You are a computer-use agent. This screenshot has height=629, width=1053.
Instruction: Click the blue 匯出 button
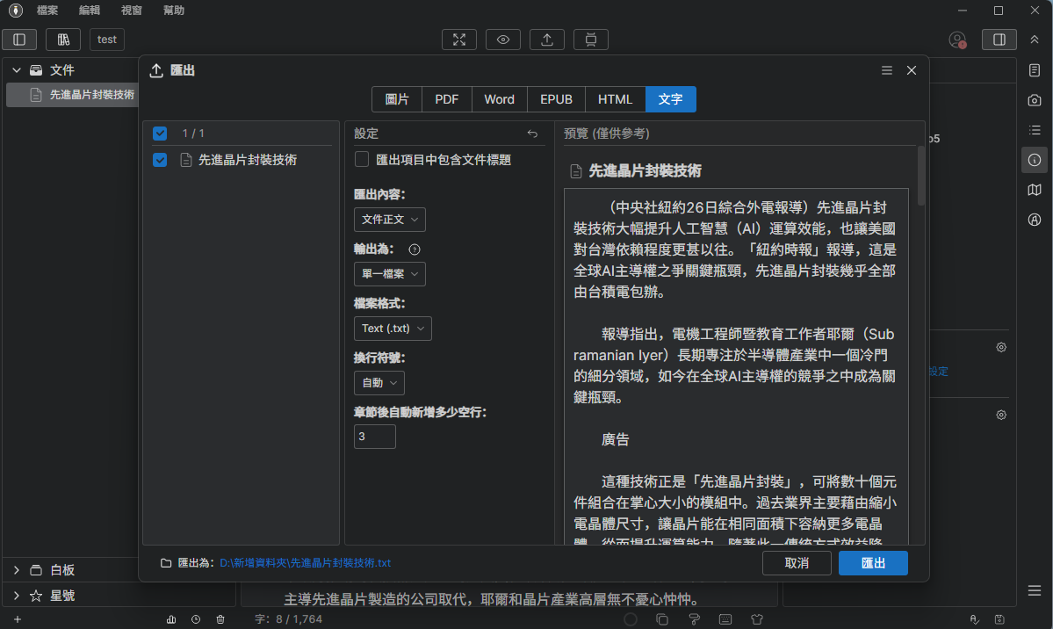pos(873,563)
